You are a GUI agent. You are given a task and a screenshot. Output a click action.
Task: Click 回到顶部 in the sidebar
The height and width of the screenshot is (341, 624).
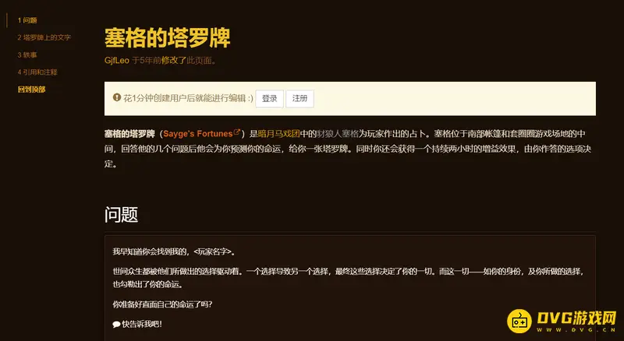pos(31,90)
